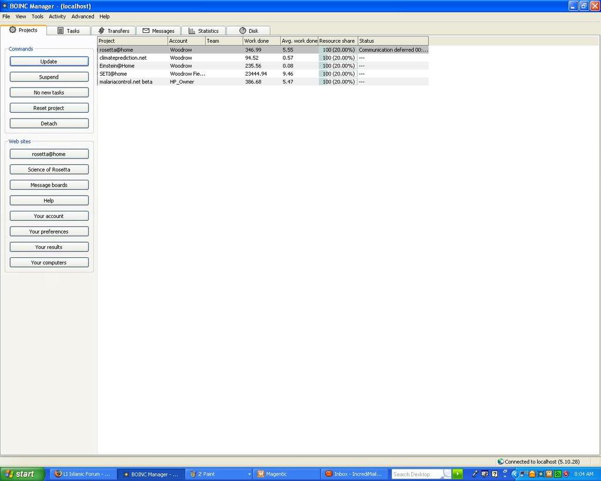Click the green search go arrow

[457, 474]
